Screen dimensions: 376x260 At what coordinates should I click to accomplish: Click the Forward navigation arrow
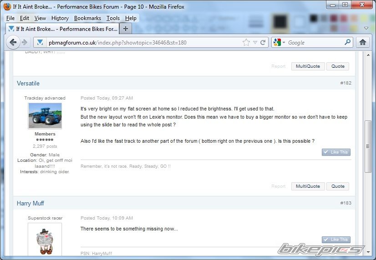point(25,42)
